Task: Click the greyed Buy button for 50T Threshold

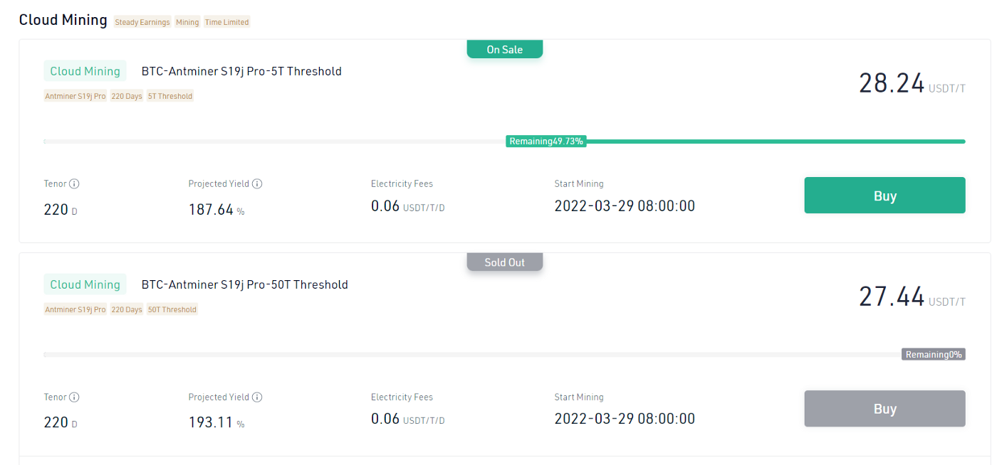Action: click(x=884, y=409)
